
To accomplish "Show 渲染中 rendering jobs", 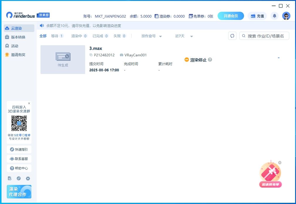I will (x=79, y=36).
